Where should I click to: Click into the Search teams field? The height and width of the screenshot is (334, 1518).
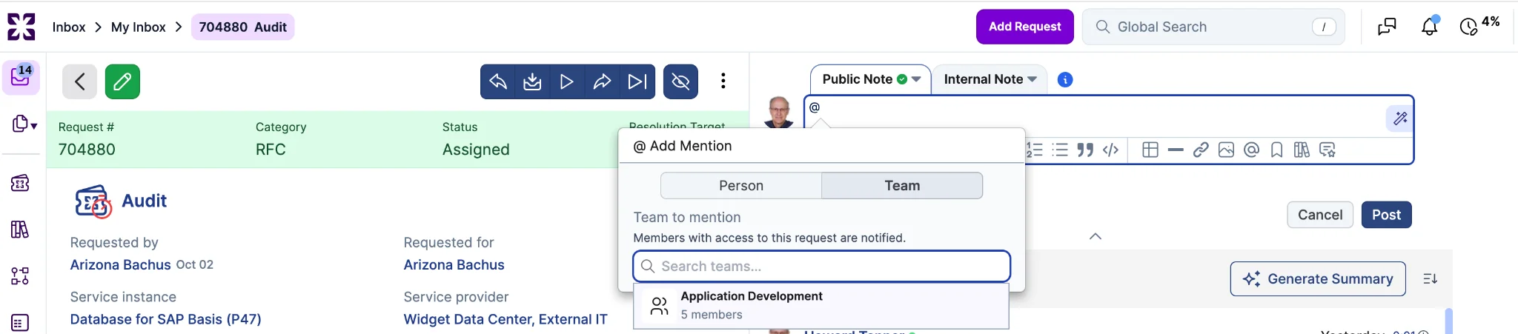pyautogui.click(x=821, y=267)
